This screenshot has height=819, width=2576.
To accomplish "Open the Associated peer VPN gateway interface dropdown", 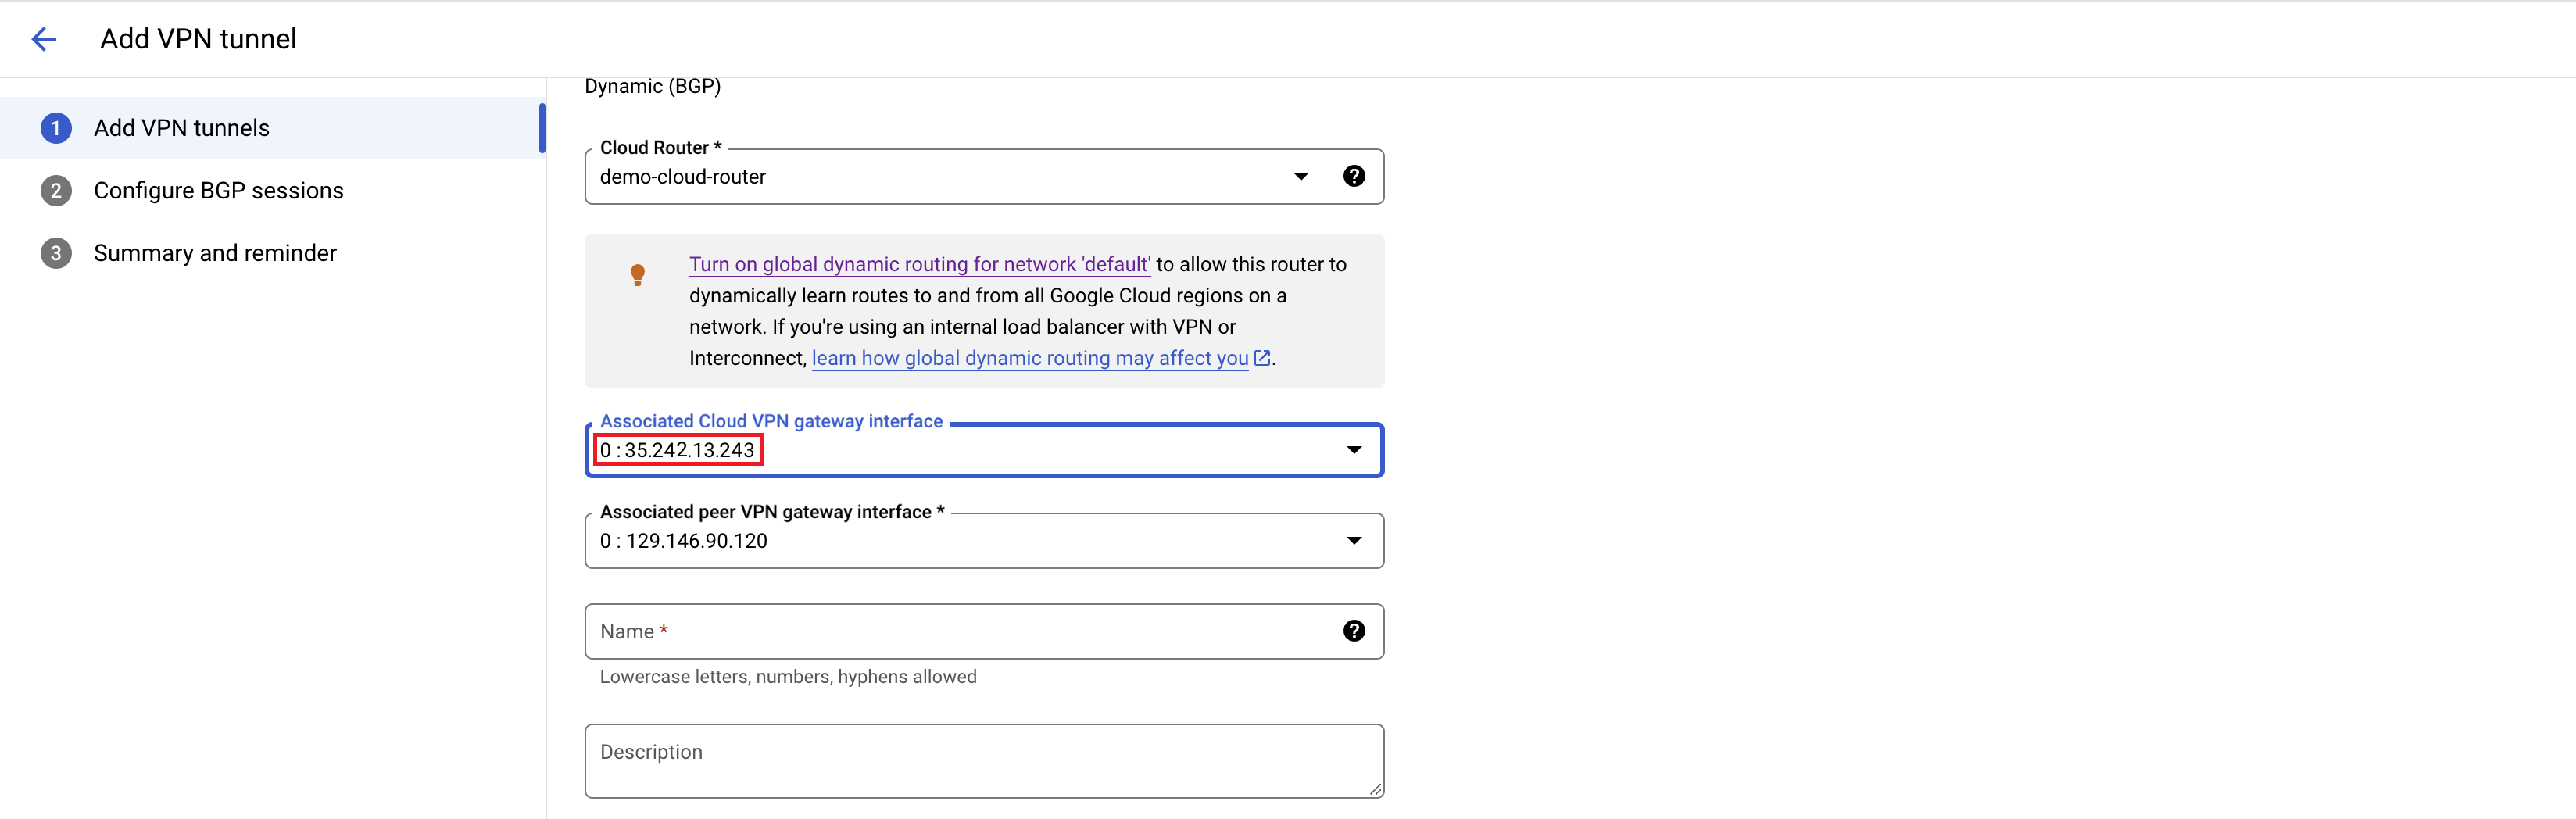I will point(1354,540).
